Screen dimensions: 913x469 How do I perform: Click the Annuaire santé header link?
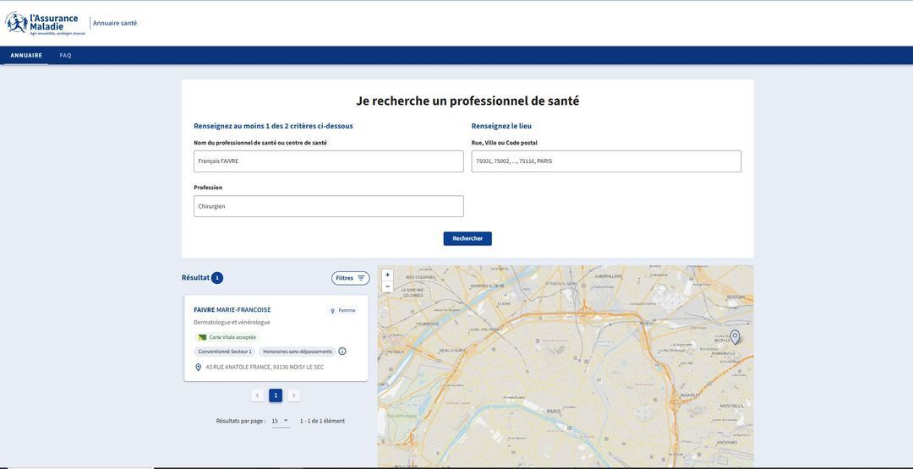click(115, 23)
